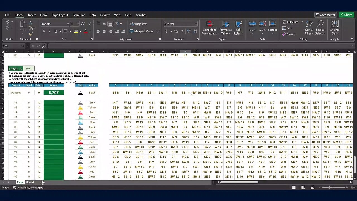Select Normal view icon in status bar
The width and height of the screenshot is (357, 201).
tap(294, 187)
